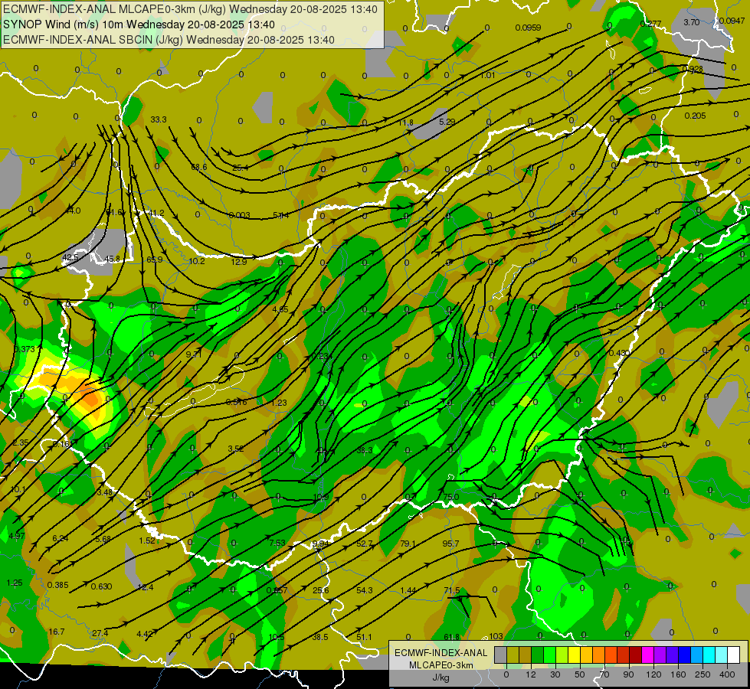Viewport: 750px width, 689px height.
Task: Click the map value '3.52'
Action: pyautogui.click(x=236, y=449)
